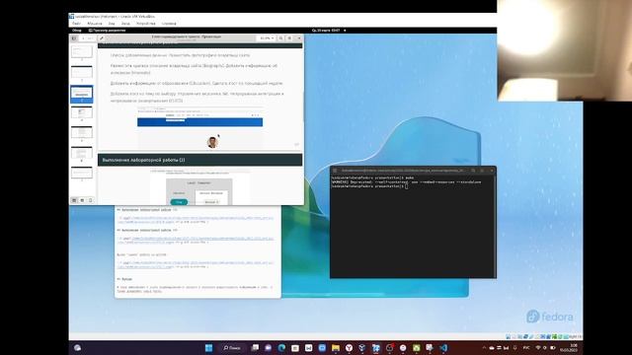632x355 pixels.
Task: Open Yandex Browser from the taskbar
Action: [349, 348]
